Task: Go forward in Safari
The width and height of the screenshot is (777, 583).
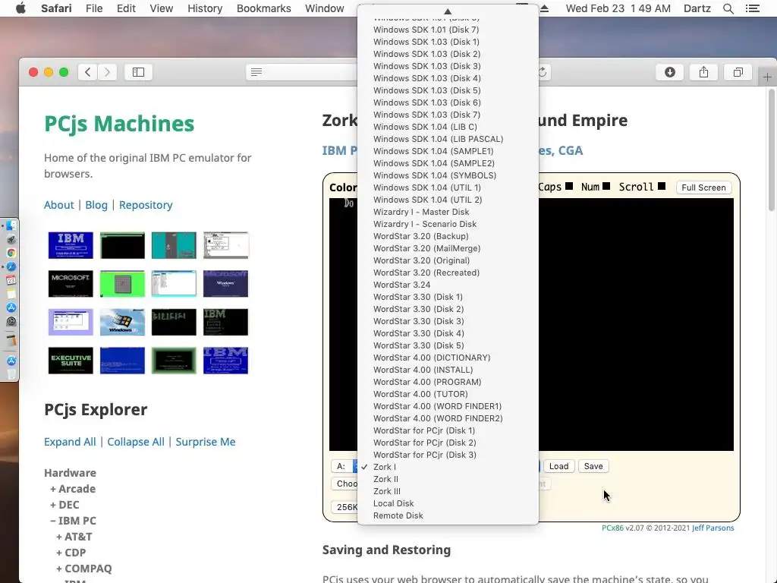Action: (x=107, y=72)
